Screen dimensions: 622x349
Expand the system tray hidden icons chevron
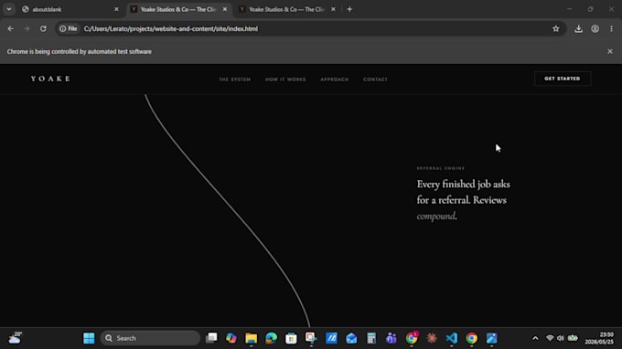pos(535,338)
